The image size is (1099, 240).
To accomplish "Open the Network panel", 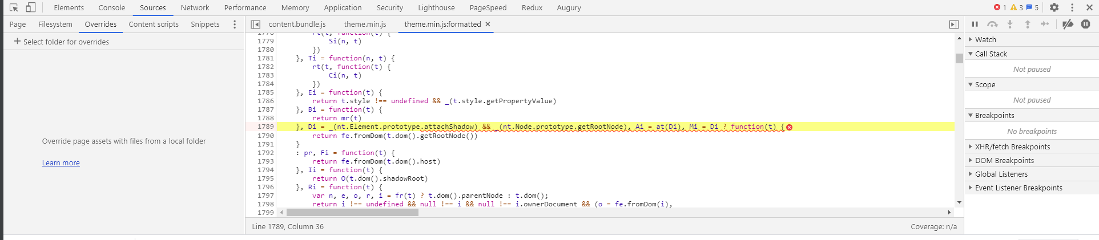I will tap(195, 7).
